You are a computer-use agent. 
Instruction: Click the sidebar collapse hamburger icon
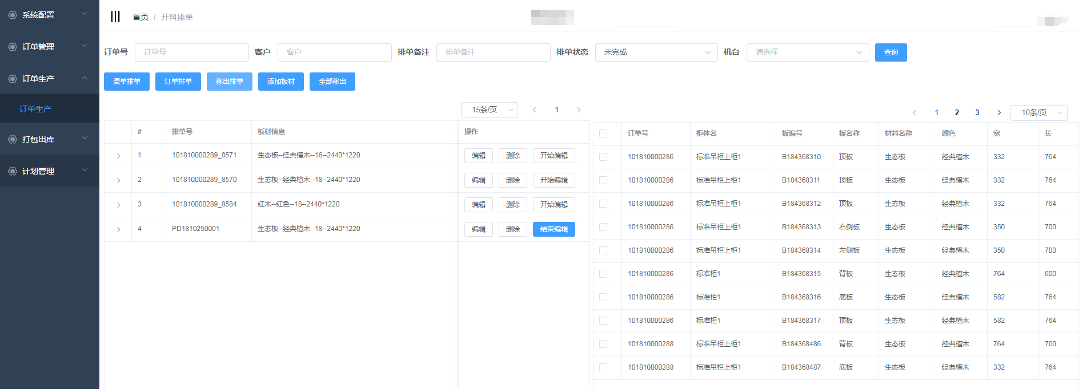[x=115, y=17]
